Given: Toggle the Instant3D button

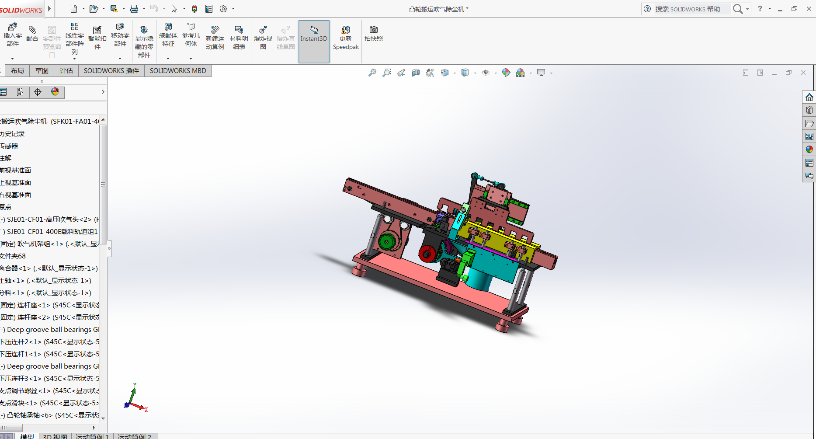Looking at the screenshot, I should tap(314, 42).
